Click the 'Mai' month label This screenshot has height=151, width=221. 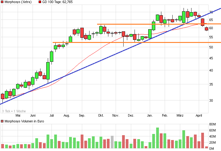[18, 115]
